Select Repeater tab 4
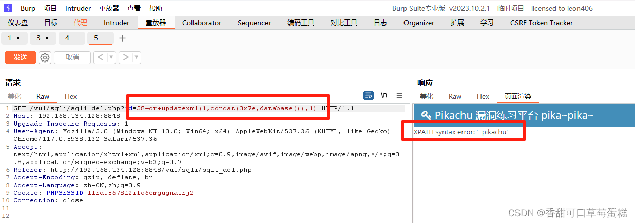Image resolution: width=635 pixels, height=223 pixels. coord(67,38)
